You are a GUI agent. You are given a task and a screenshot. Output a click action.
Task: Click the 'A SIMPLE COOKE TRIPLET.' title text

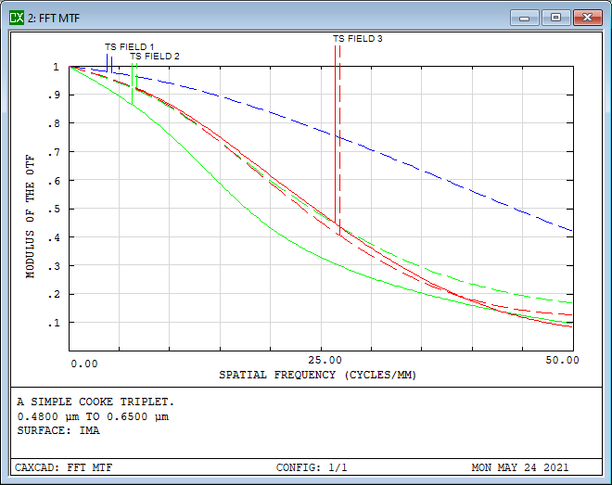(x=96, y=402)
